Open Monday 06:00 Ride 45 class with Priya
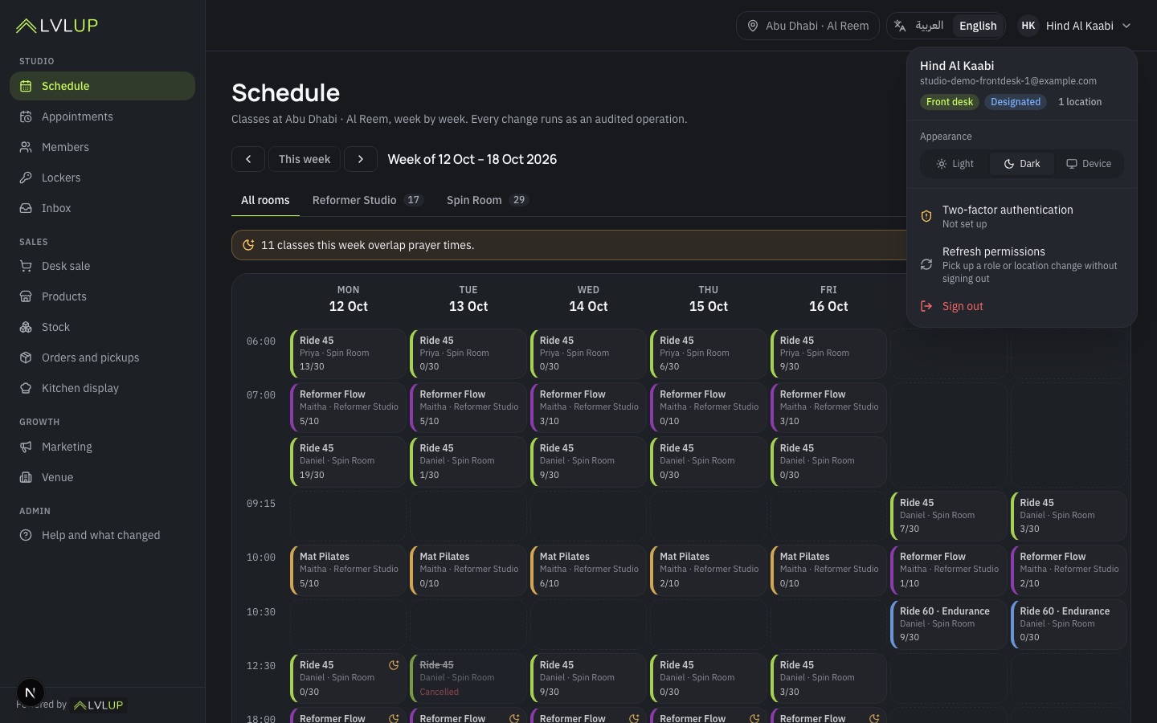Image resolution: width=1157 pixels, height=723 pixels. [348, 353]
